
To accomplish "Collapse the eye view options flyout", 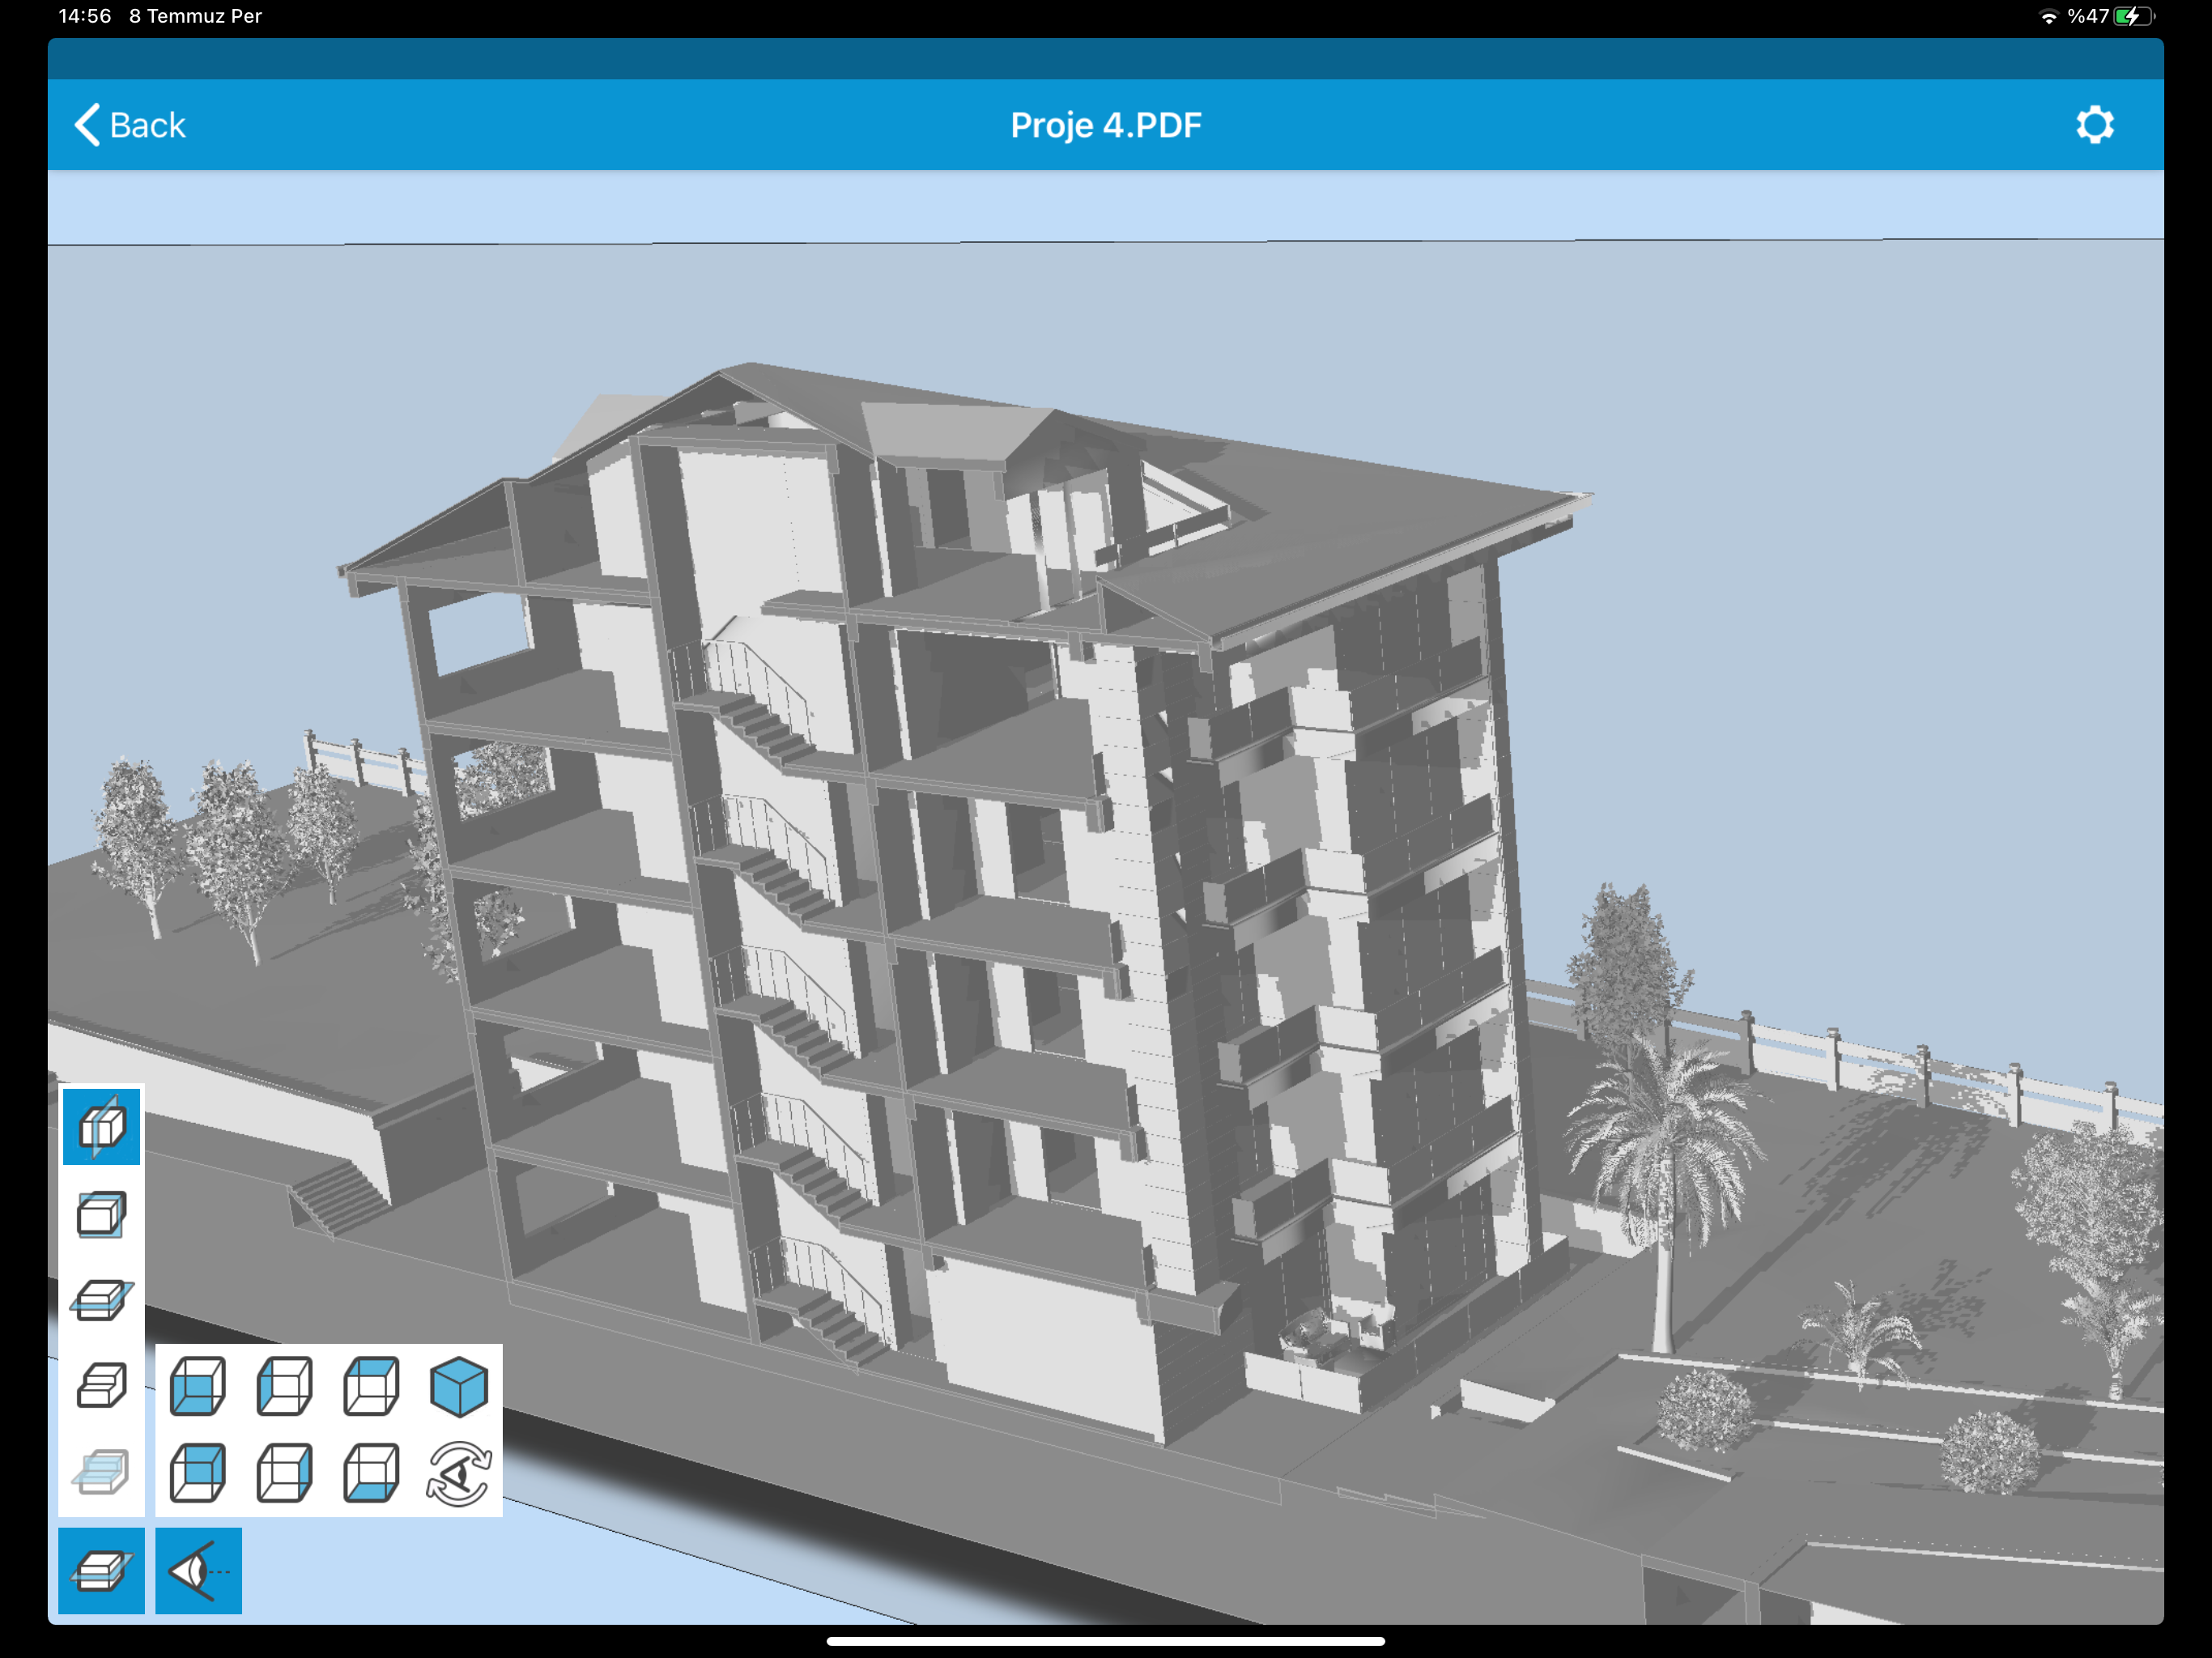I will [198, 1570].
